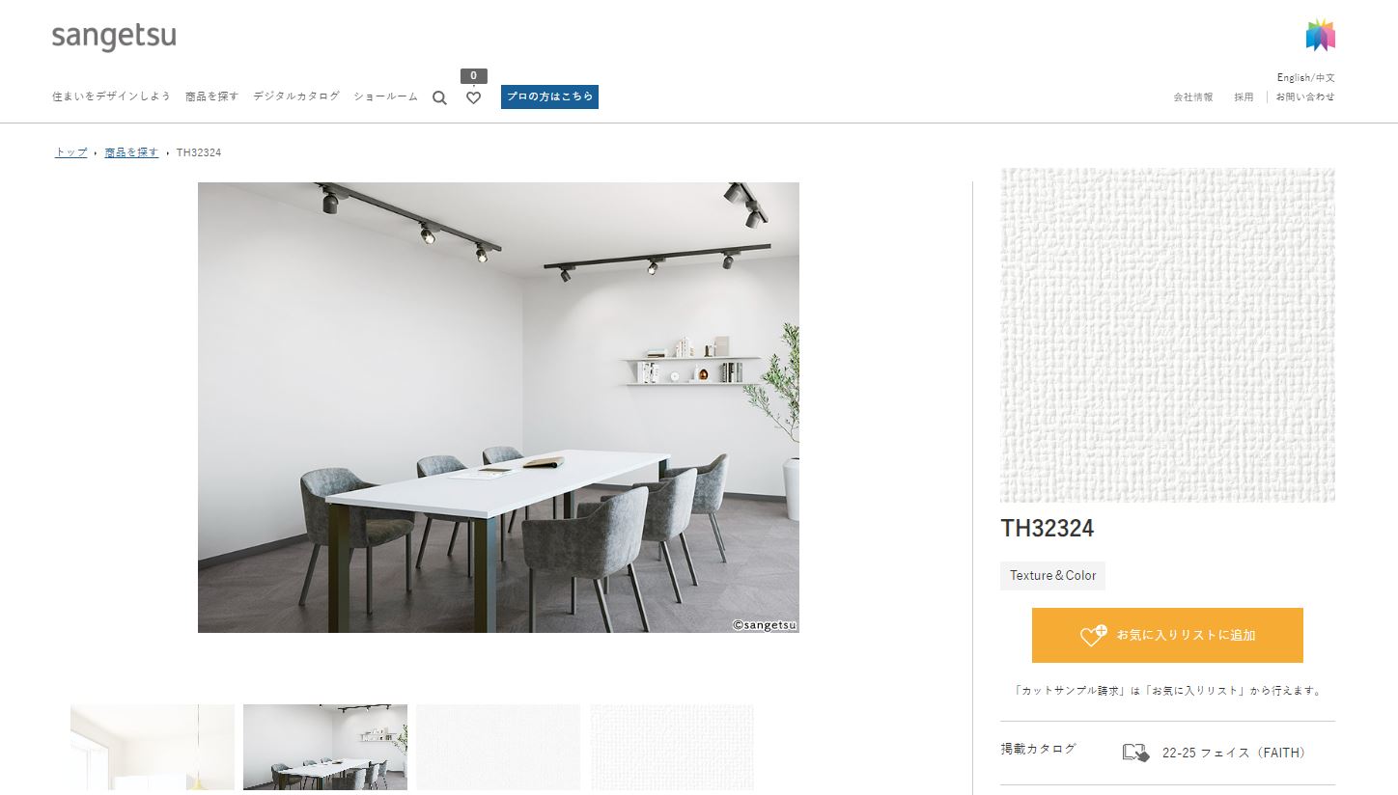Open the favorites heart icon
Viewport: 1398px width, 795px height.
pos(473,97)
